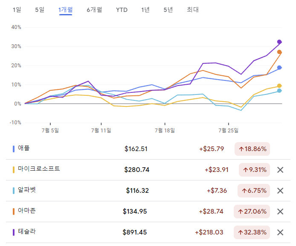Image resolution: width=296 pixels, height=246 pixels.
Task: Select the 1개월 time range tab
Action: pos(66,10)
